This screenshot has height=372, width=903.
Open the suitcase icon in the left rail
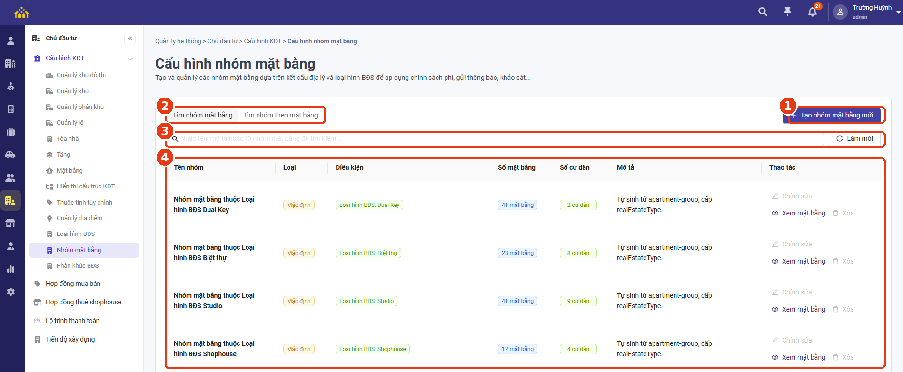(10, 132)
